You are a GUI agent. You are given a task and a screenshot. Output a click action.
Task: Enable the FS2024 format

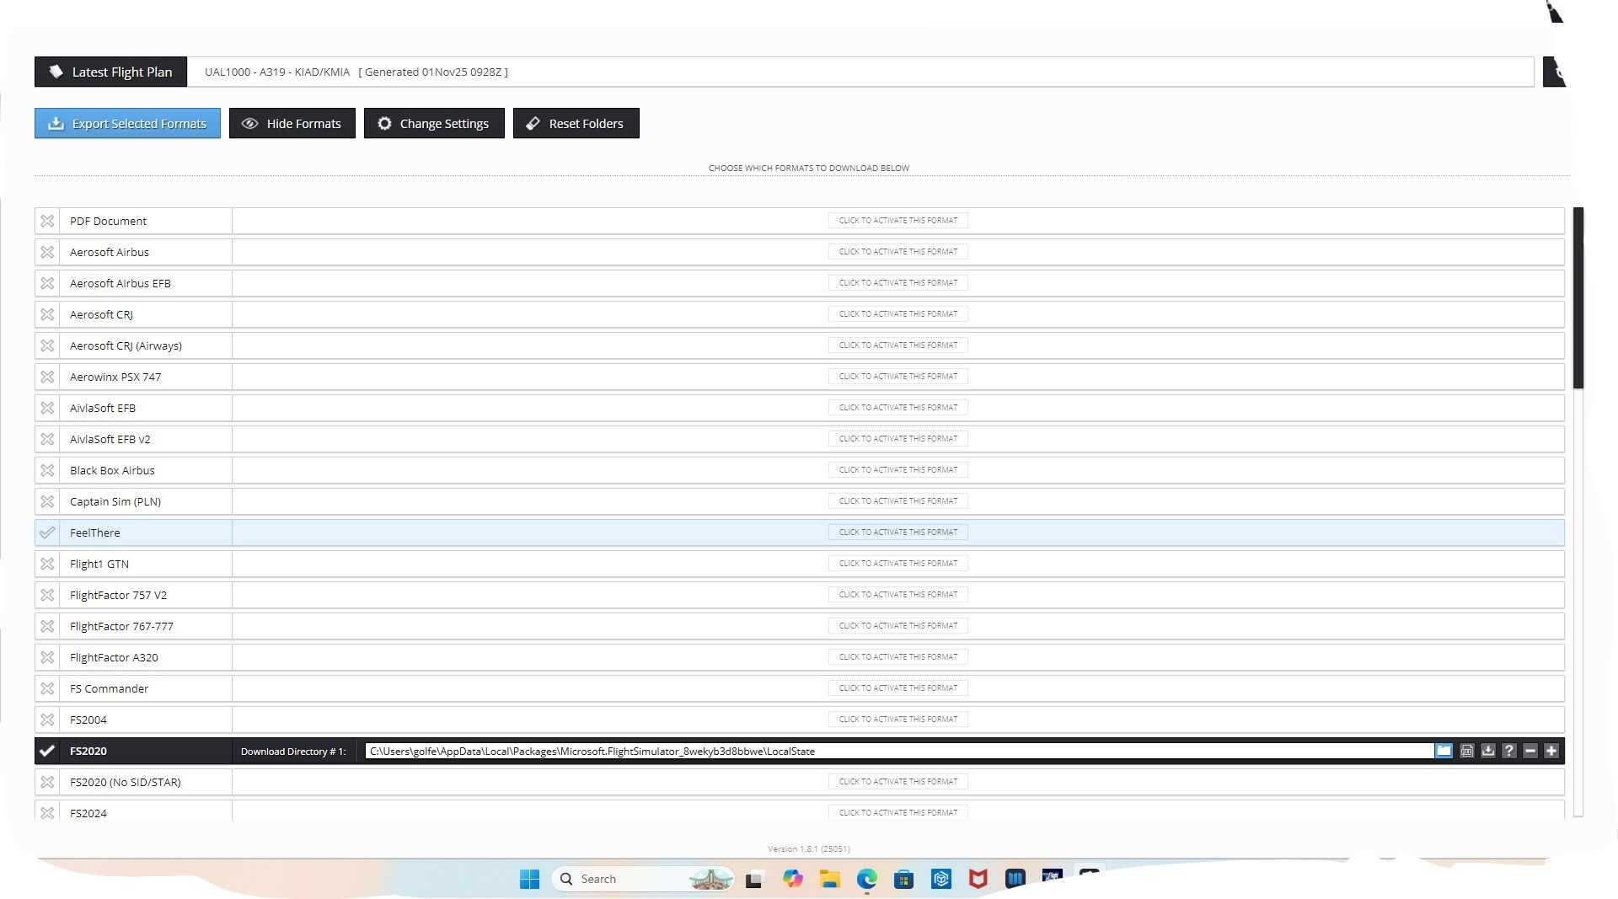pos(47,813)
